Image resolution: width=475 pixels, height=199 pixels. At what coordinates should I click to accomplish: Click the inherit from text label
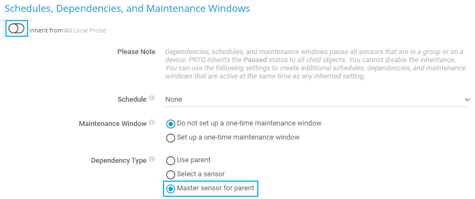[x=46, y=30]
